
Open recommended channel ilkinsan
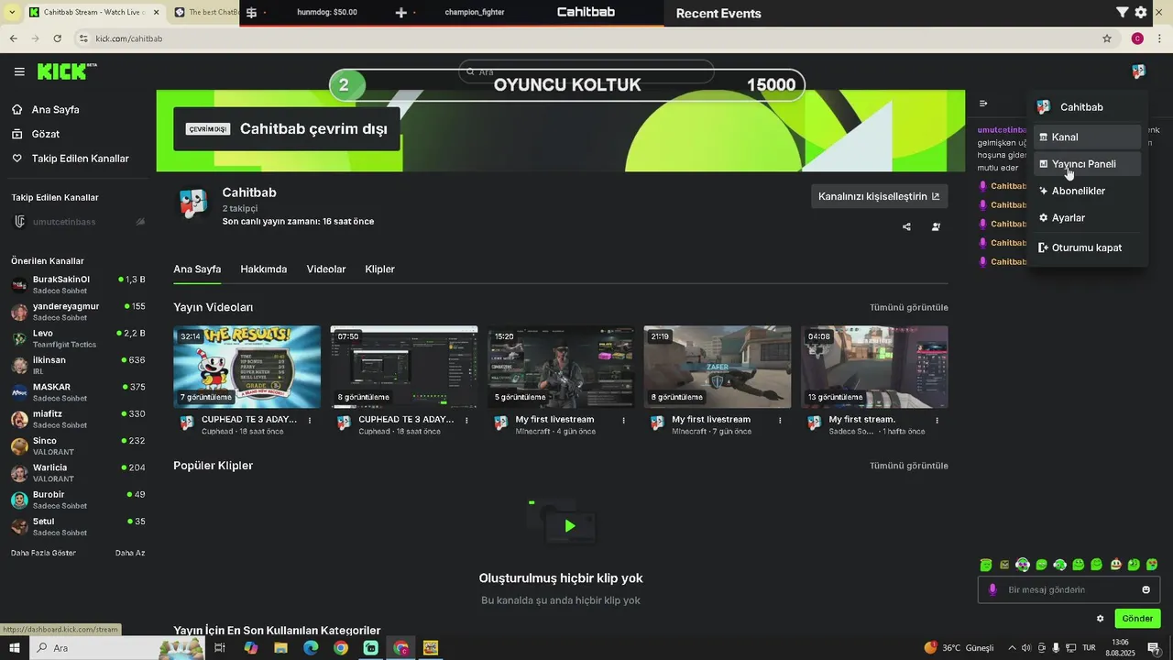coord(77,365)
